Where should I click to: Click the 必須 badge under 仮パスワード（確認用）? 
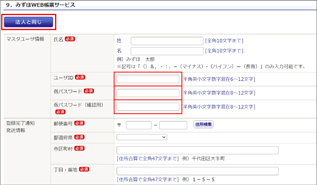(61, 112)
